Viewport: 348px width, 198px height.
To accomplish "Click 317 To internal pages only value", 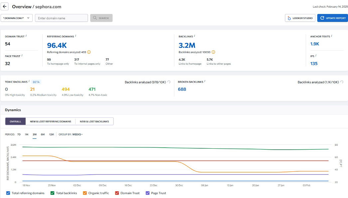I will (x=77, y=60).
